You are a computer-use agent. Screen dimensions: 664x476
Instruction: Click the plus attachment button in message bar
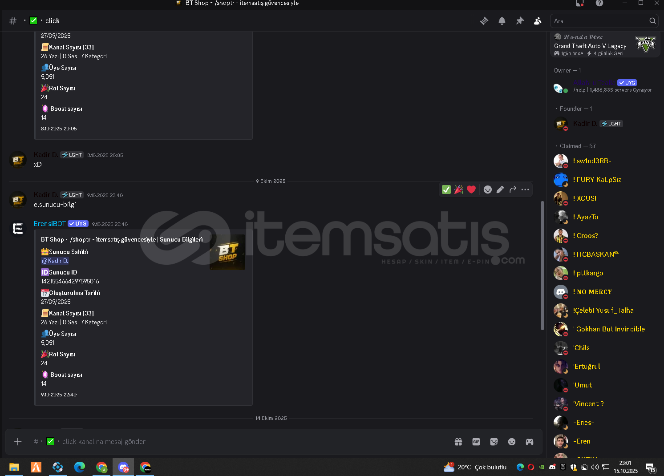click(18, 442)
